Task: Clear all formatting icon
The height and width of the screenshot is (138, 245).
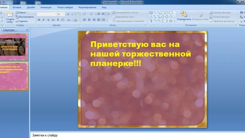Action: (x=78, y=14)
